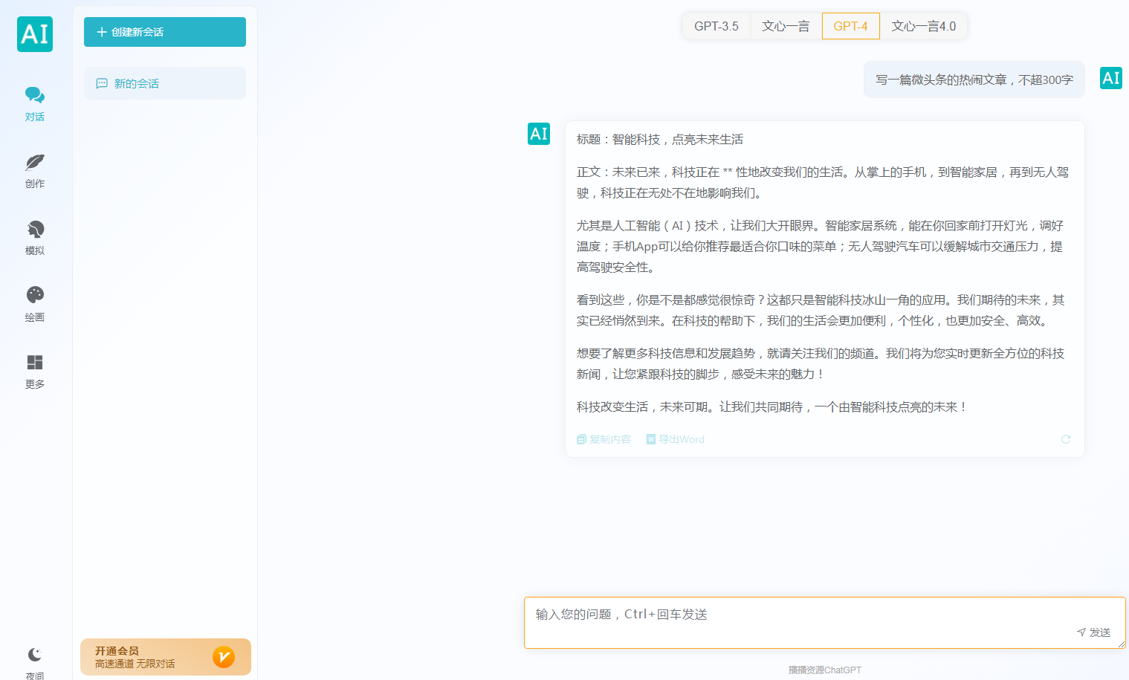Open the 开通会员 membership banner
Viewport: 1129px width, 680px height.
pos(164,657)
